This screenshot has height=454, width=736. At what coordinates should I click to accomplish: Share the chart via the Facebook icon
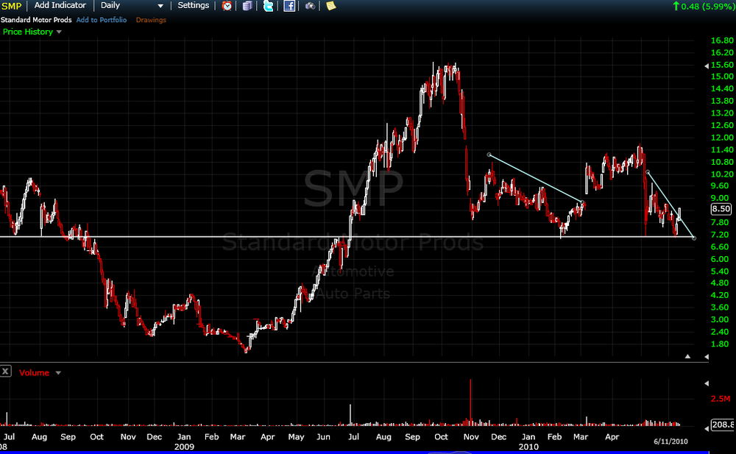[289, 6]
